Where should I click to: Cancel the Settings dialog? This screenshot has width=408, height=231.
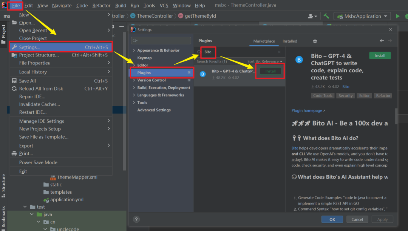[x=357, y=219]
